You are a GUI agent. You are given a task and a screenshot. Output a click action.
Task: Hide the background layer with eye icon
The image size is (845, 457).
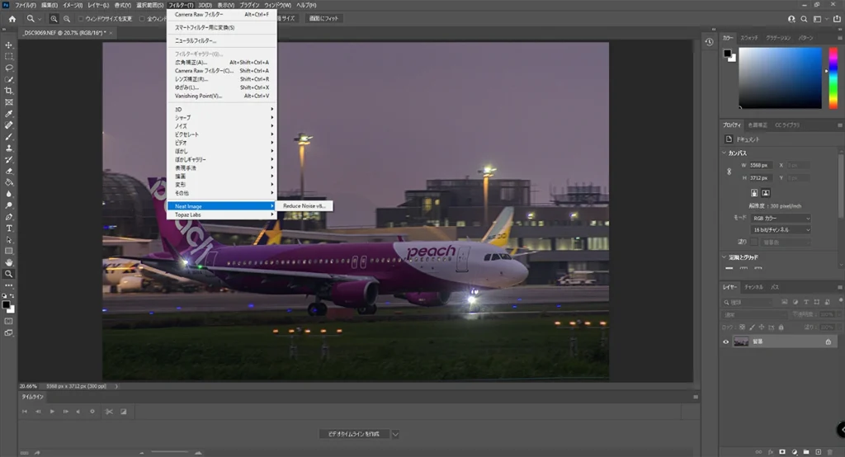pos(726,342)
